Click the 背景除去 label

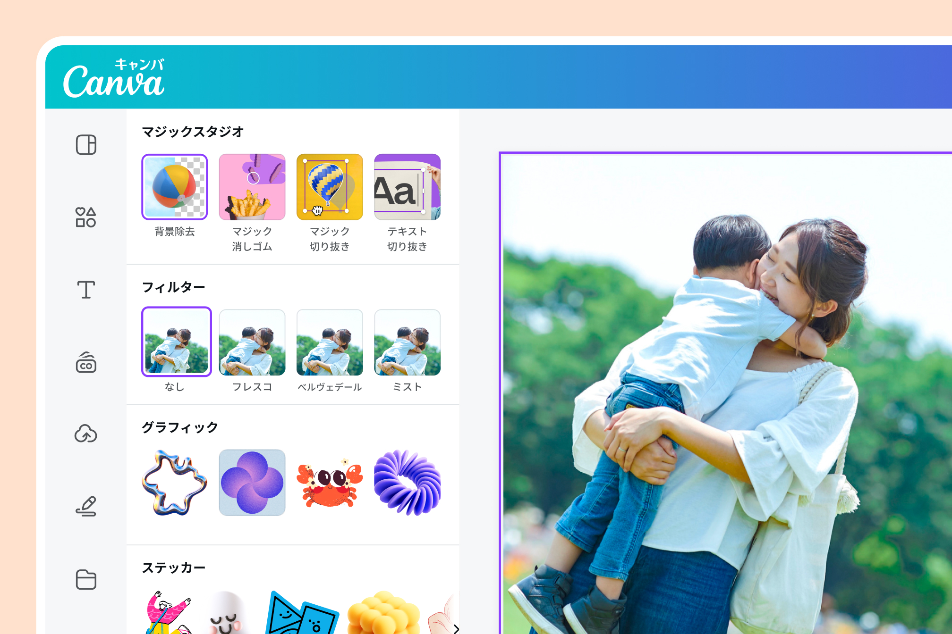(175, 231)
